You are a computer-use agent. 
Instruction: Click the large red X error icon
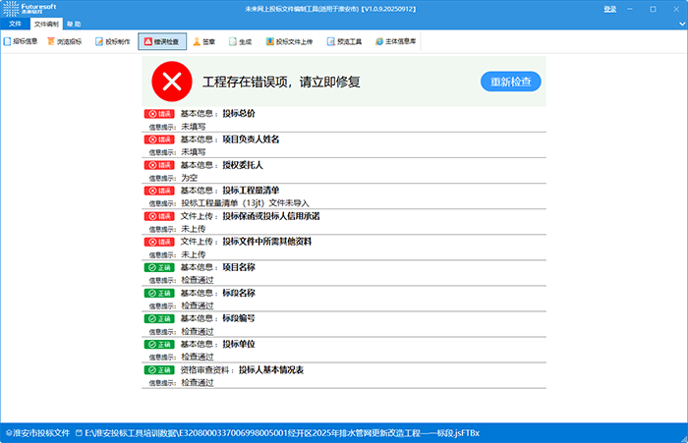point(172,82)
